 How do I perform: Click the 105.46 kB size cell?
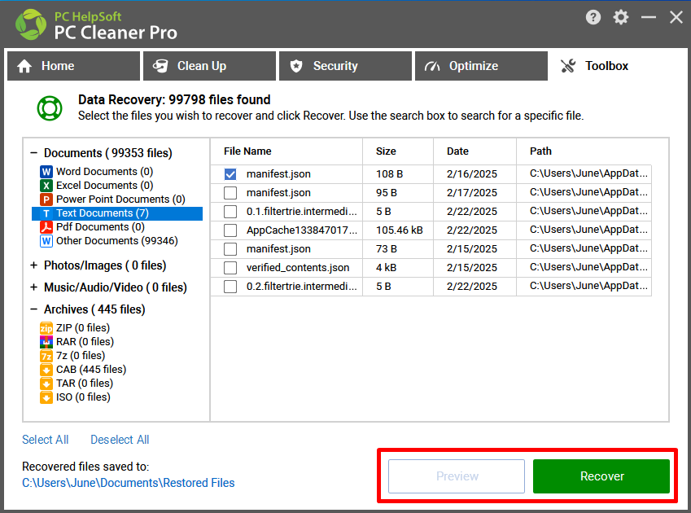point(400,230)
